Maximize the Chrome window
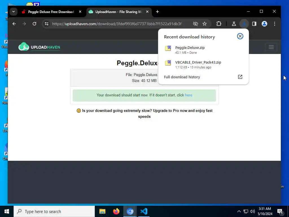This screenshot has height=217, width=289. click(261, 11)
